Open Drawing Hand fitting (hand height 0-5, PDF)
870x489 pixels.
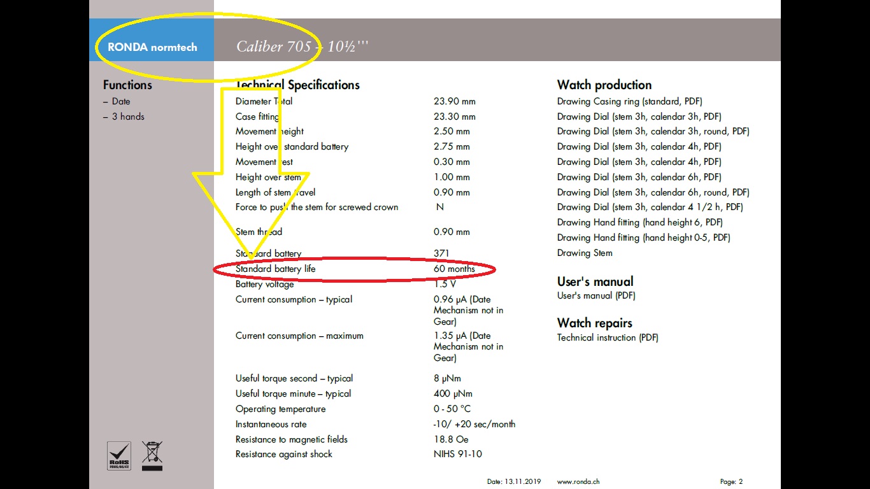coord(643,237)
